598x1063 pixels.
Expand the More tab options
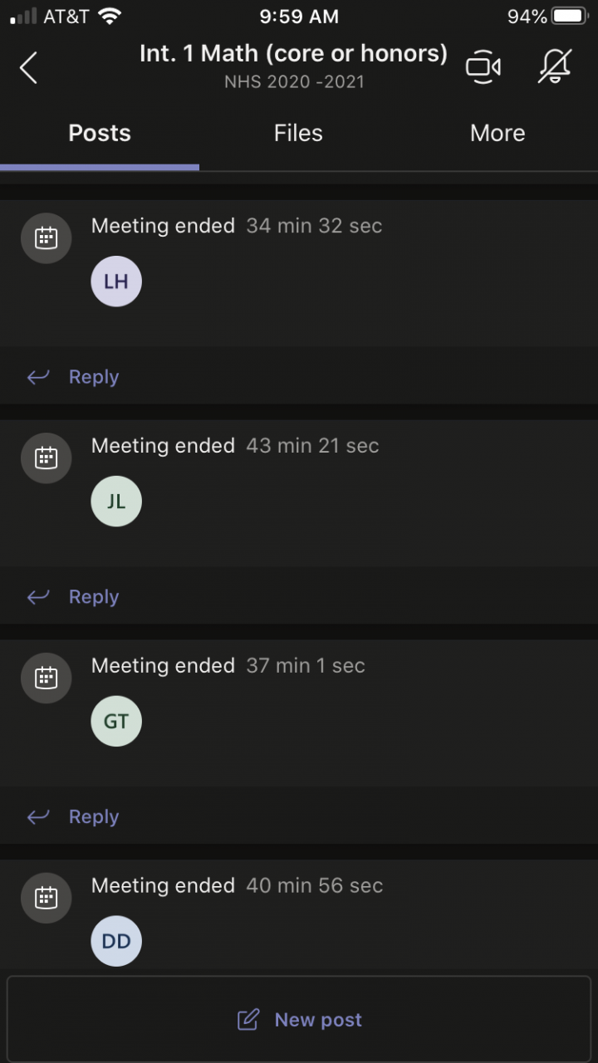coord(498,134)
